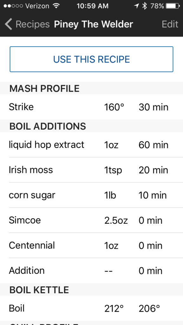Image resolution: width=183 pixels, height=325 pixels.
Task: Tap the back chevron arrow icon
Action: pos(9,24)
